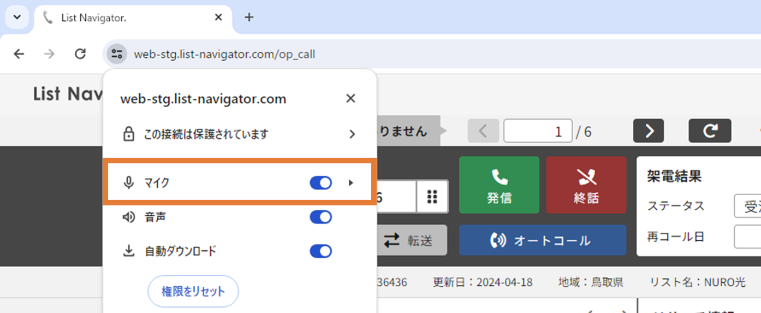The width and height of the screenshot is (761, 313).
Task: Close the site permissions popup
Action: pos(350,98)
